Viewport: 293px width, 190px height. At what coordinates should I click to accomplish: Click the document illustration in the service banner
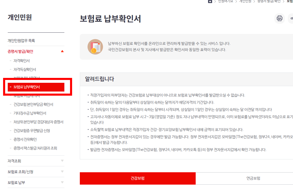[x=95, y=47]
